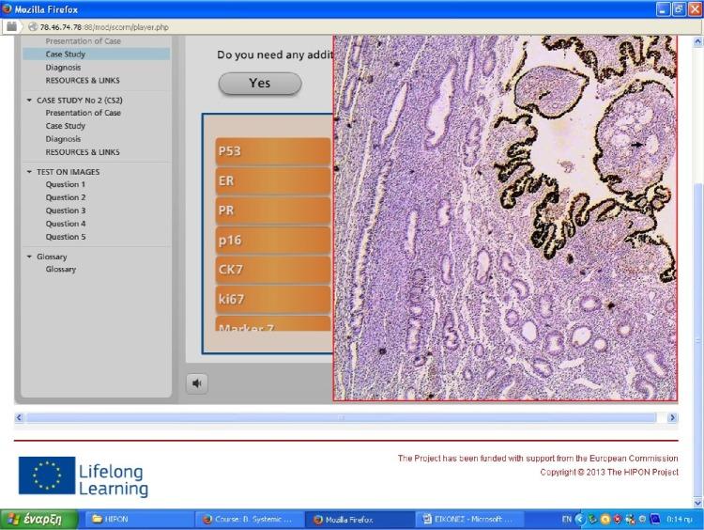Click the Yes button
The width and height of the screenshot is (704, 530).
[260, 83]
